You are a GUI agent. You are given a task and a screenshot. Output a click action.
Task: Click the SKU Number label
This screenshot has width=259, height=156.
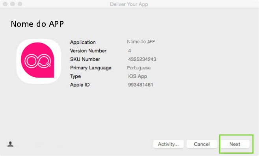click(x=85, y=59)
